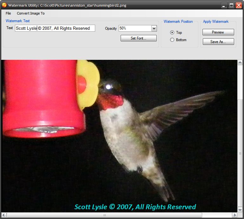Click the Save As... button
Viewport: 244px width, 219px height.
218,42
